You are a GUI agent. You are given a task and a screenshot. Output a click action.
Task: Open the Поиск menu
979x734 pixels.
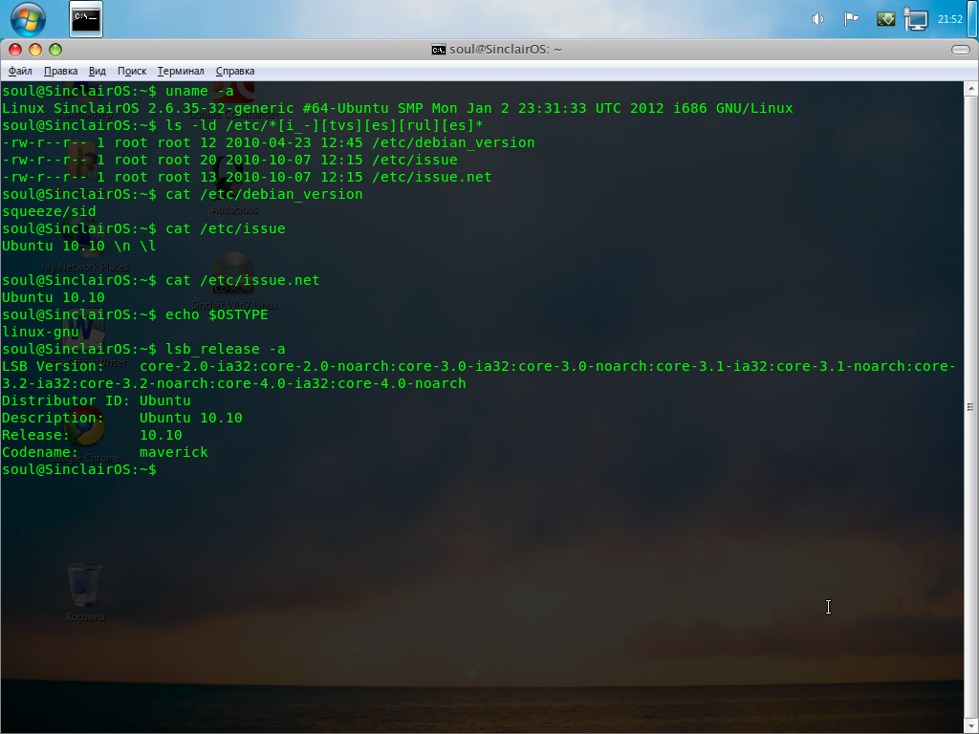(x=132, y=71)
